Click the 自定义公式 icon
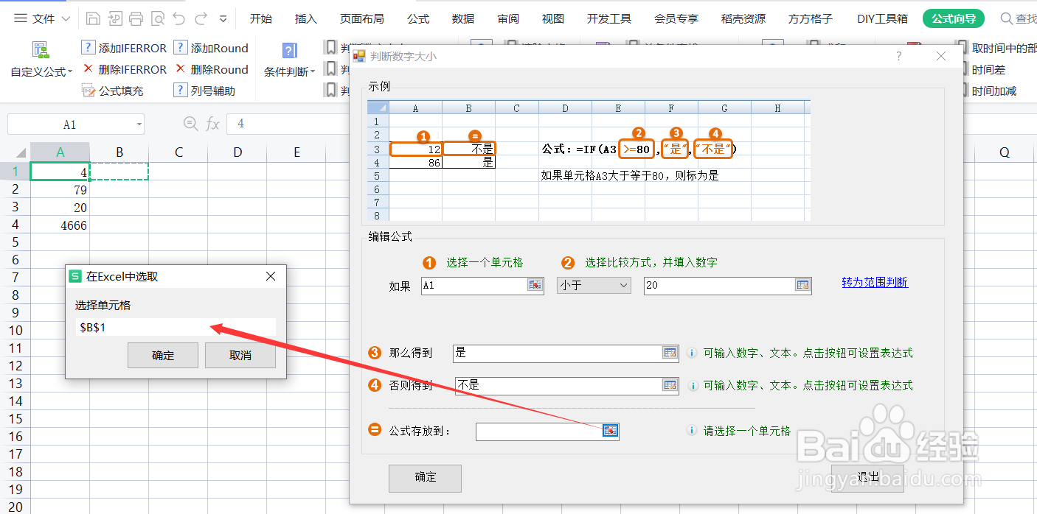This screenshot has width=1037, height=514. coord(41,50)
